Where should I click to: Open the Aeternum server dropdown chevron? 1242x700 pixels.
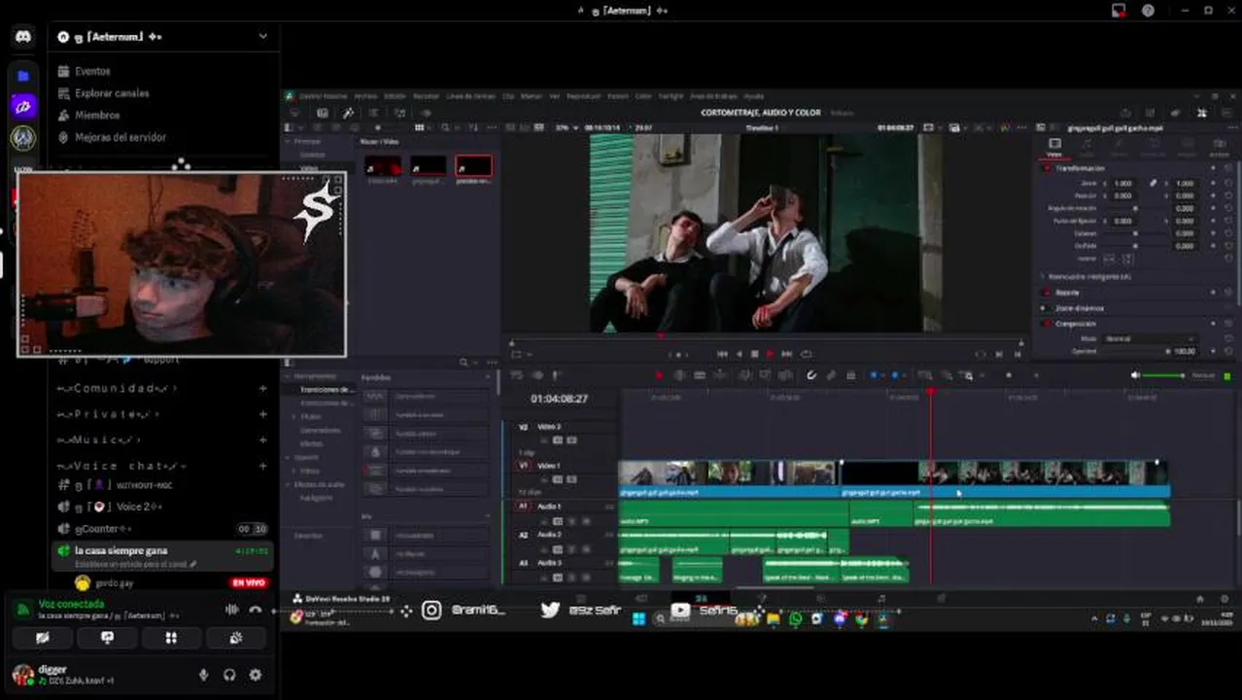click(x=262, y=36)
